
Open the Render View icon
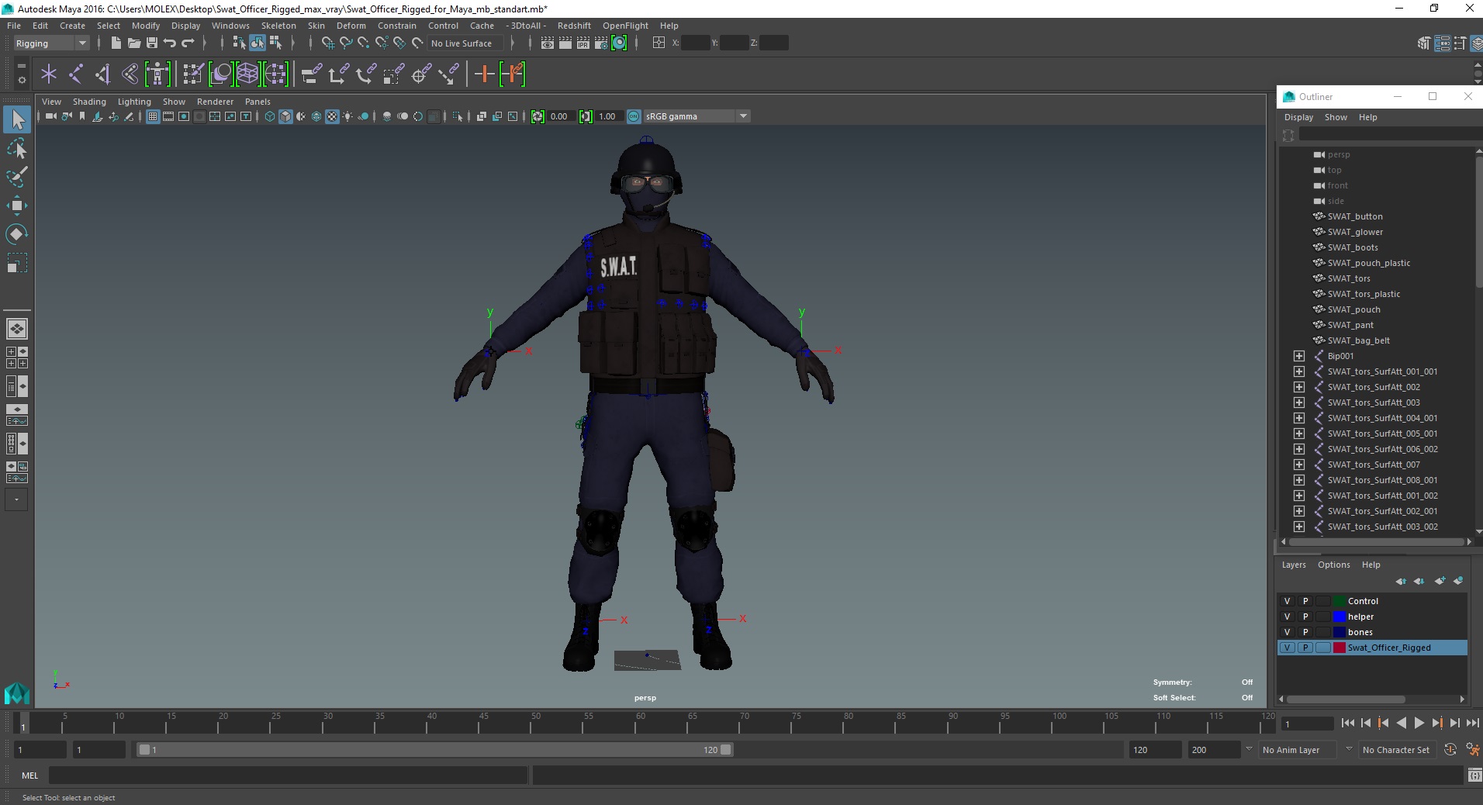[x=547, y=43]
